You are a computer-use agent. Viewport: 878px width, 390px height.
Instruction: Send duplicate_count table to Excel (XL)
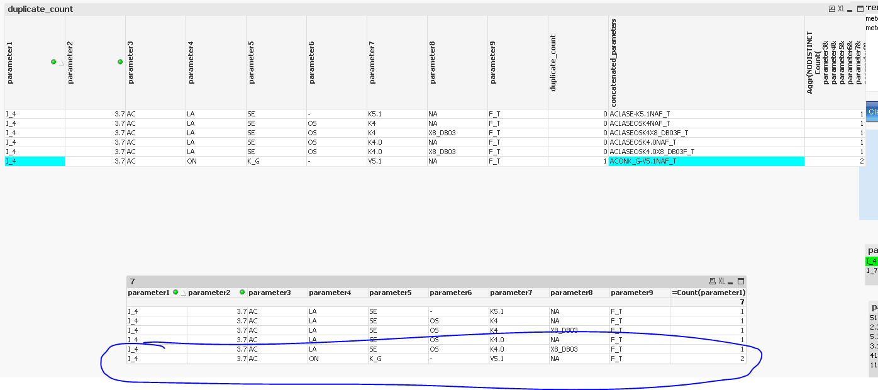[841, 9]
